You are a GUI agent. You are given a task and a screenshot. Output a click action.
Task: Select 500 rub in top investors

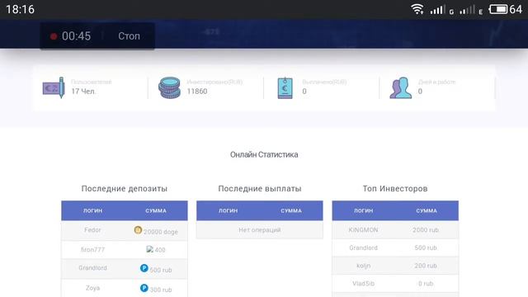click(426, 247)
